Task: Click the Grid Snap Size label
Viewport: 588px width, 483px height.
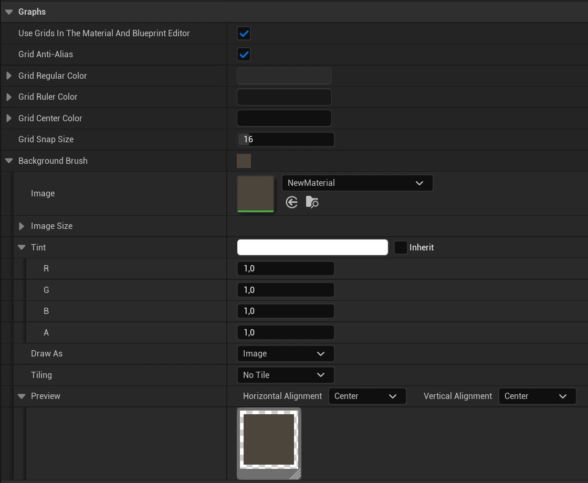Action: (x=46, y=140)
